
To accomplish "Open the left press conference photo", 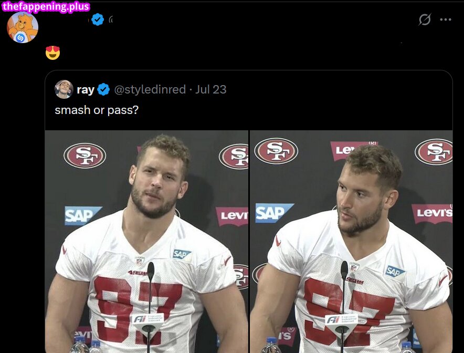I will tap(146, 242).
